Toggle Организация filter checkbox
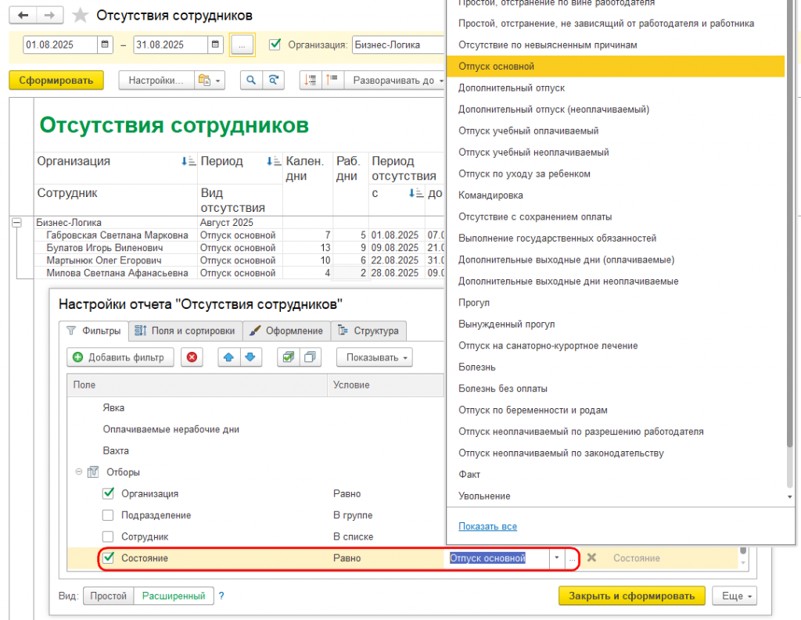 [x=108, y=493]
